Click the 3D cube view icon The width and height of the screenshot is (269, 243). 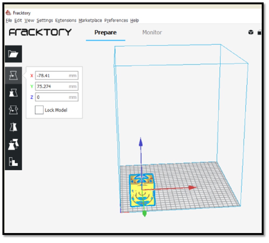251,32
